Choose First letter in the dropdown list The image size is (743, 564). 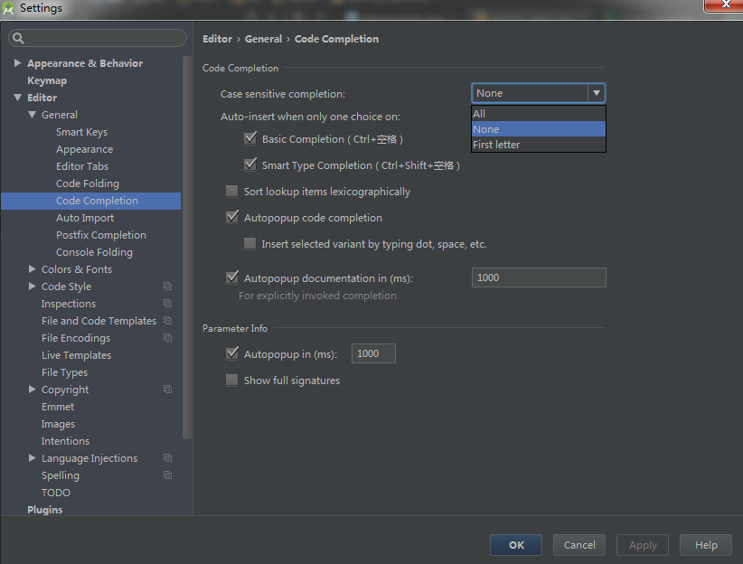(x=539, y=145)
